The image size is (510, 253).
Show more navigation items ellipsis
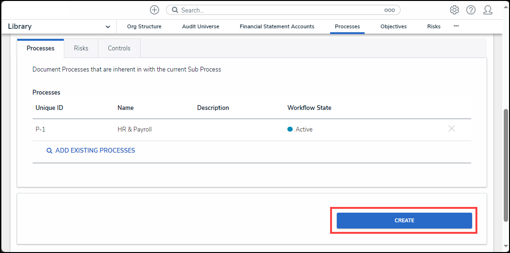[456, 26]
